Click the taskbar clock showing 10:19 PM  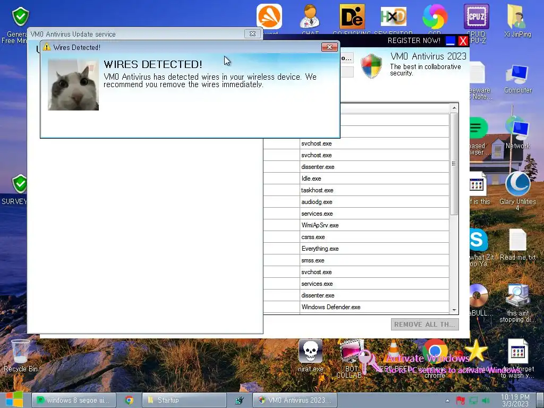(515, 400)
